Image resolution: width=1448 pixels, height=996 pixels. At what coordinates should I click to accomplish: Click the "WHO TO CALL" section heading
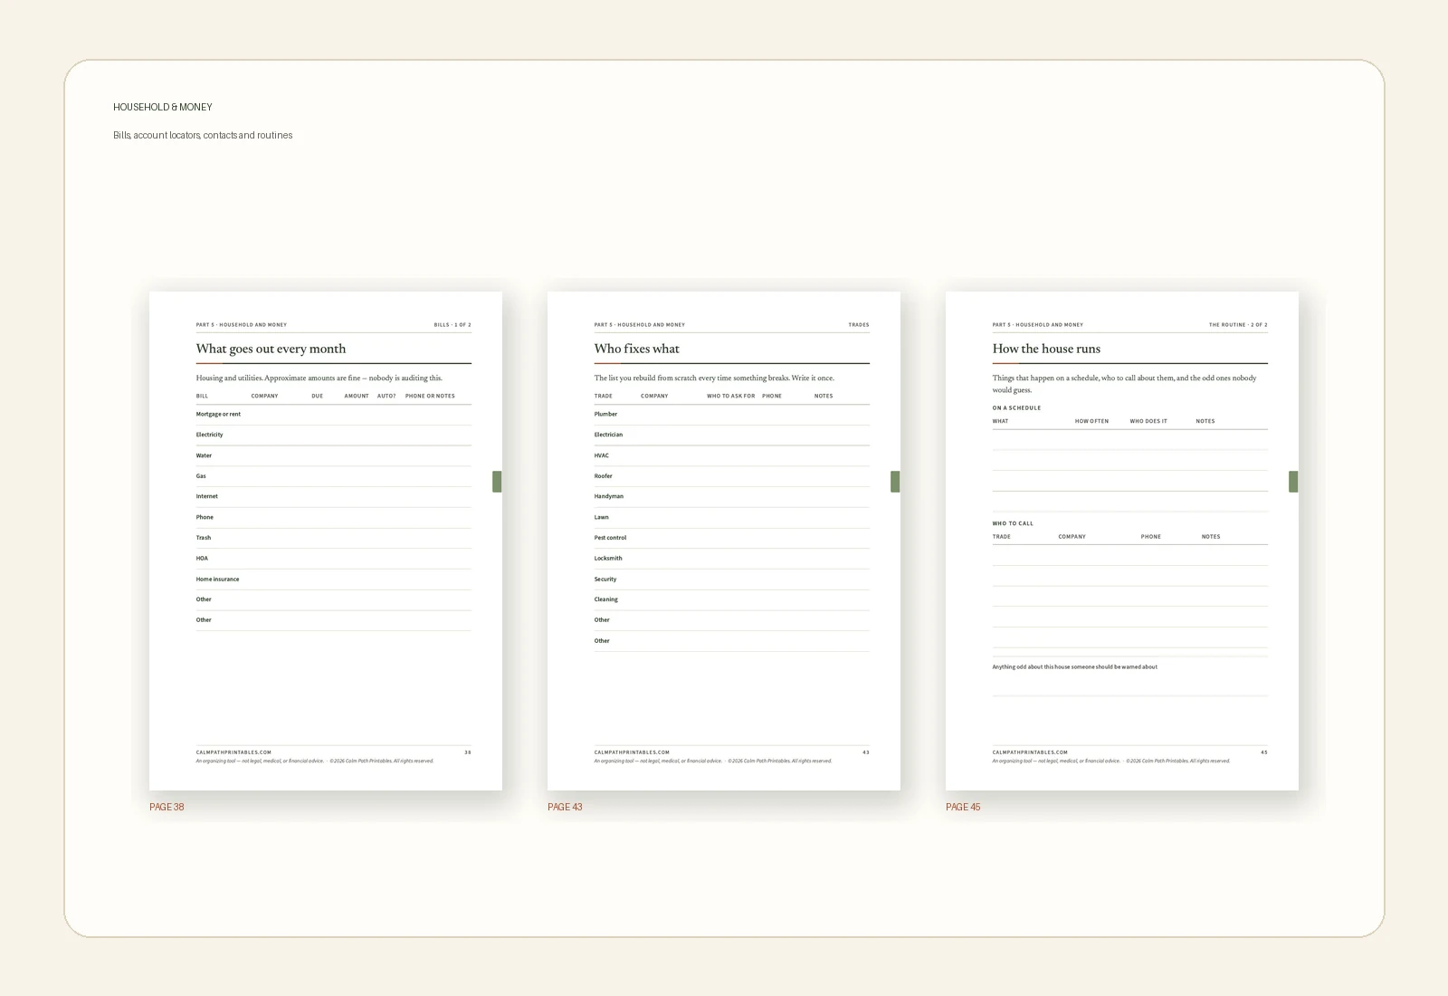coord(1013,523)
